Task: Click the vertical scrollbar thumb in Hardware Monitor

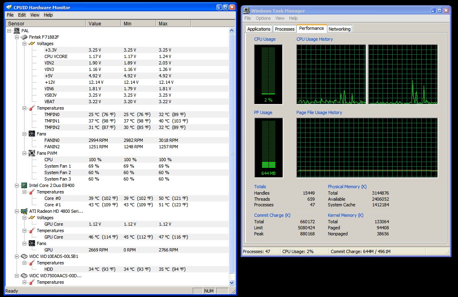Action: (232, 154)
